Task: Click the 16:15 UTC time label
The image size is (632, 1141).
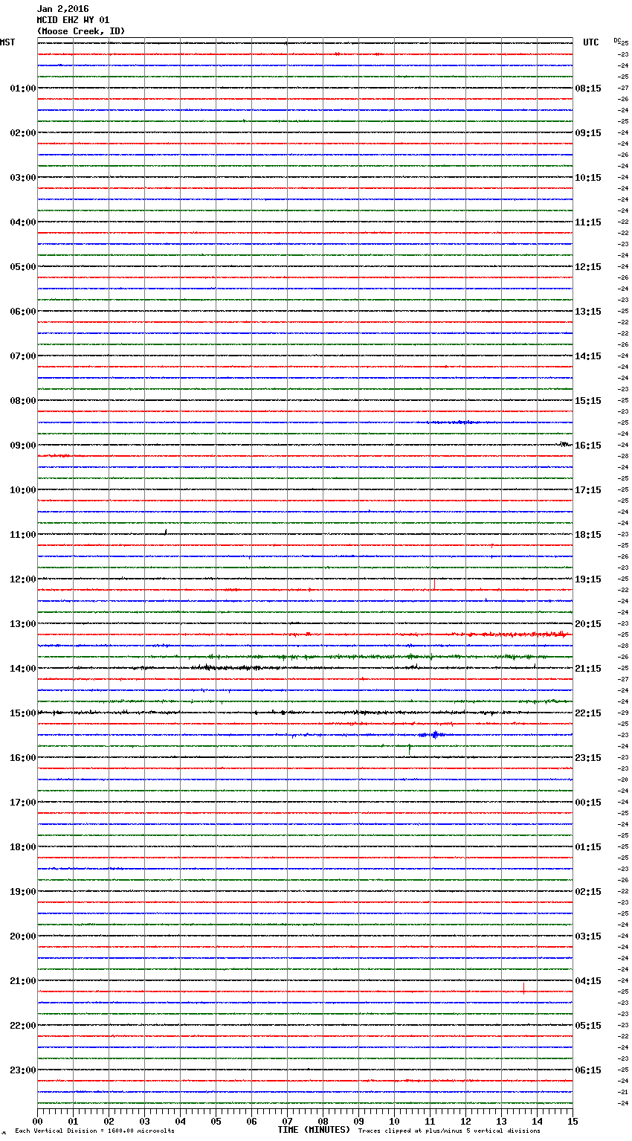Action: click(588, 446)
